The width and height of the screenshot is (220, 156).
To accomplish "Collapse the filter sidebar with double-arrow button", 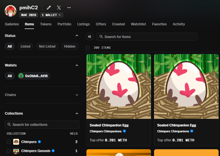I will pos(90,37).
